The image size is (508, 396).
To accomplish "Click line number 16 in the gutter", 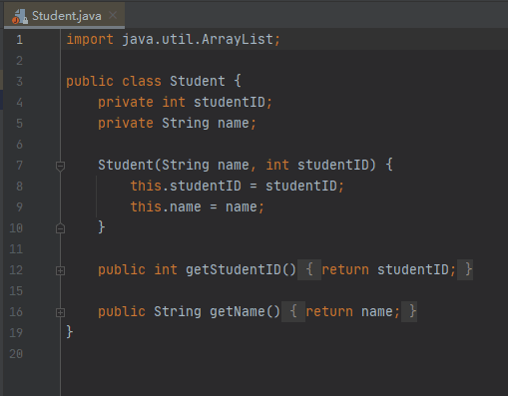I will click(x=16, y=312).
